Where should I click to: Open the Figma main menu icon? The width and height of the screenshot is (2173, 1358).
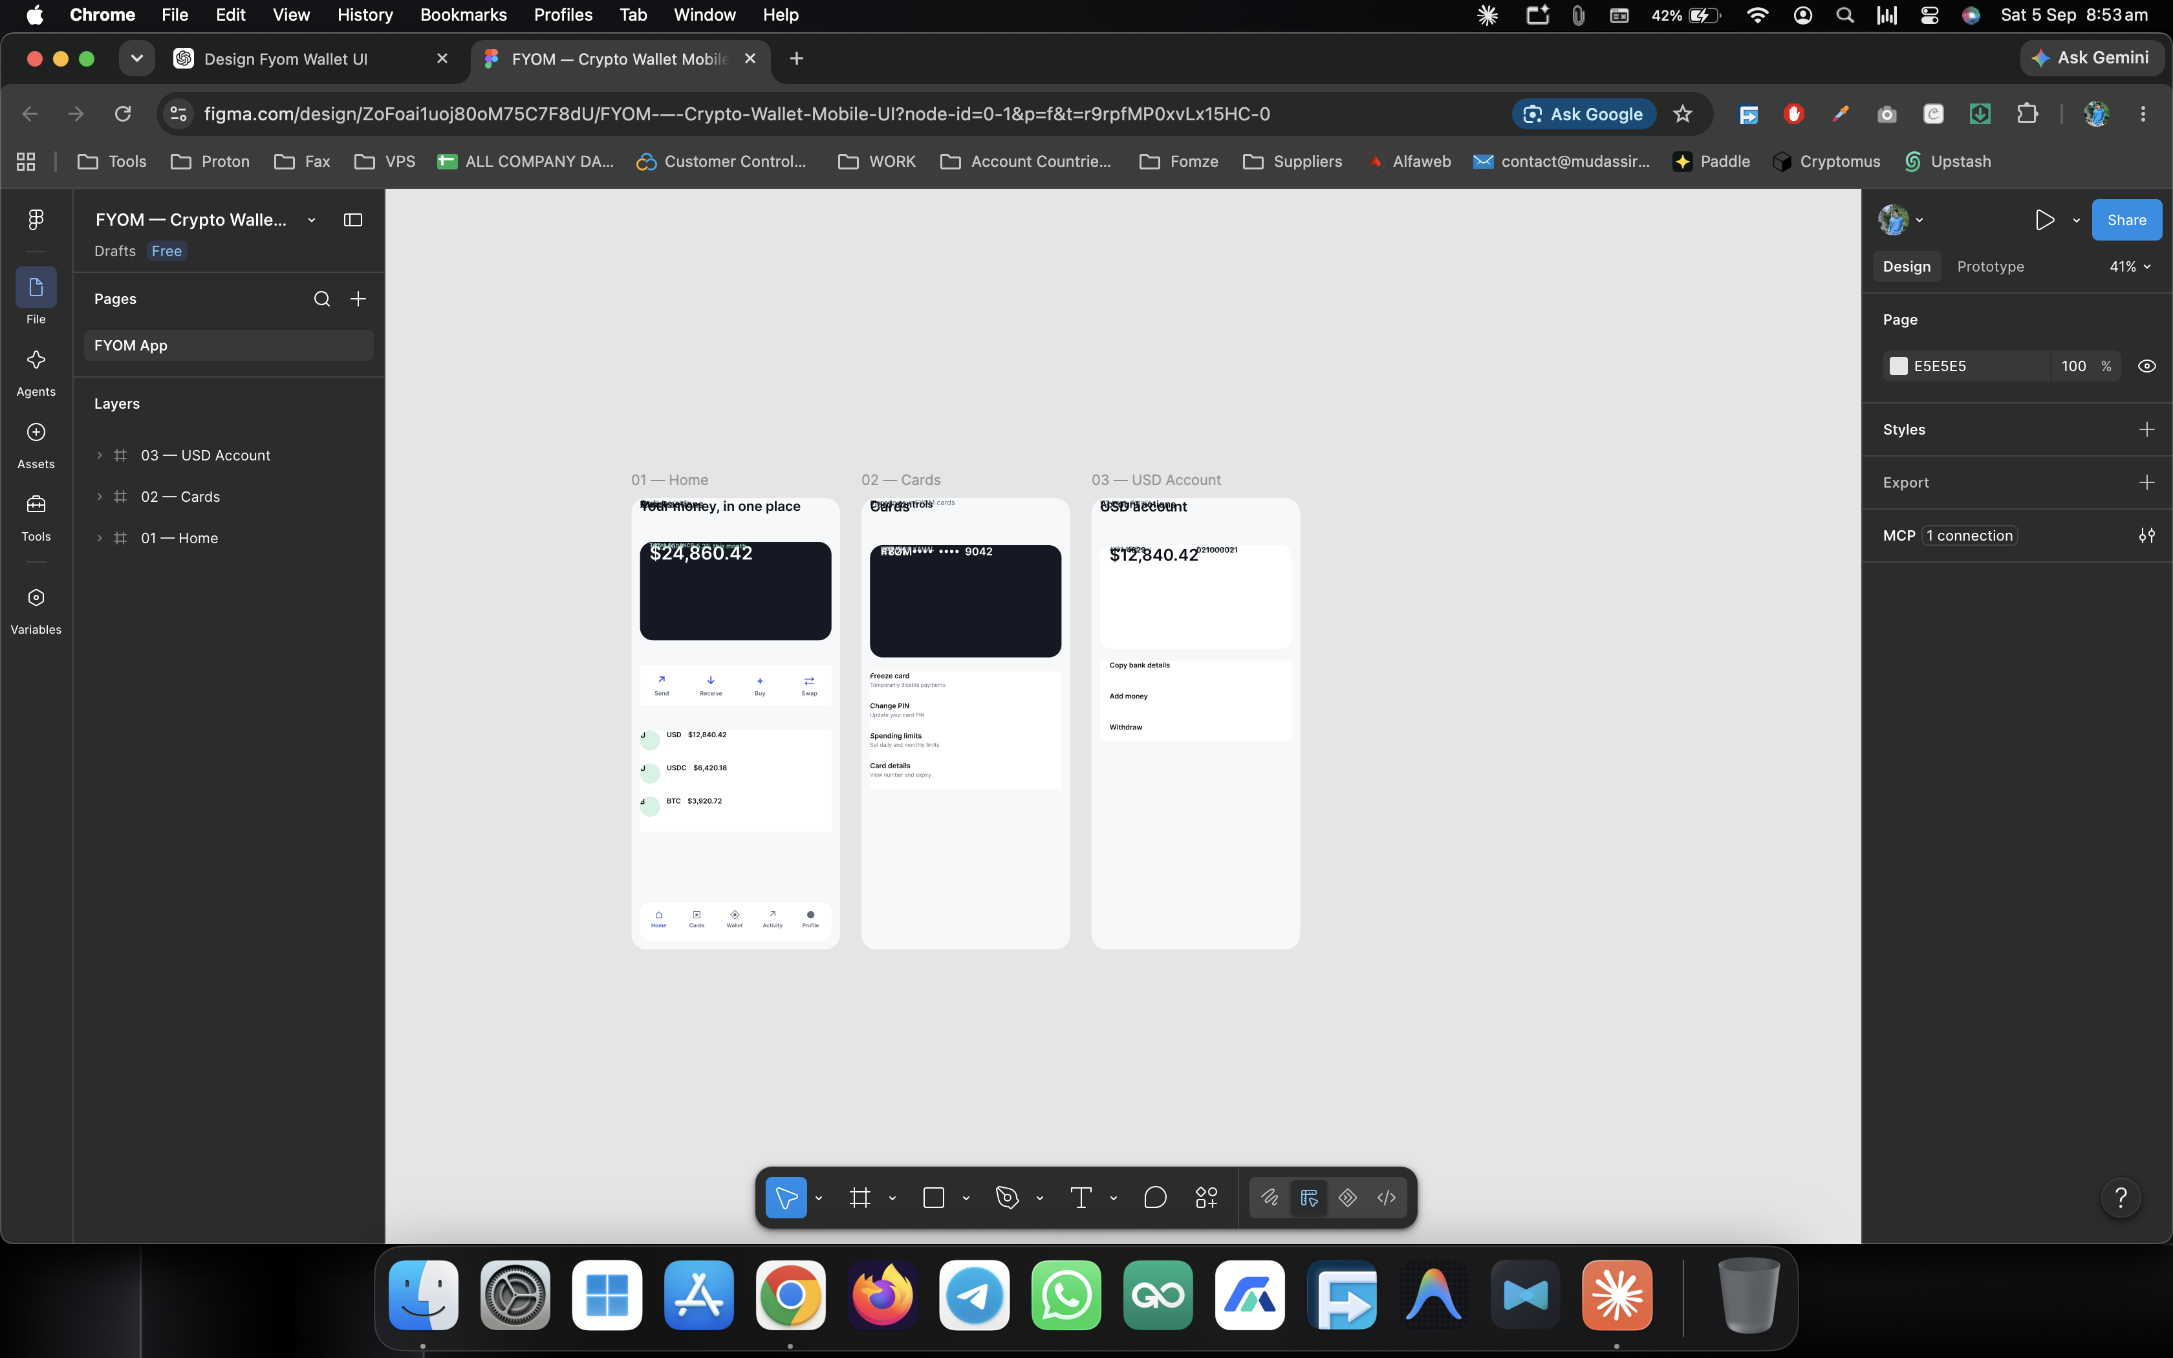[x=36, y=220]
